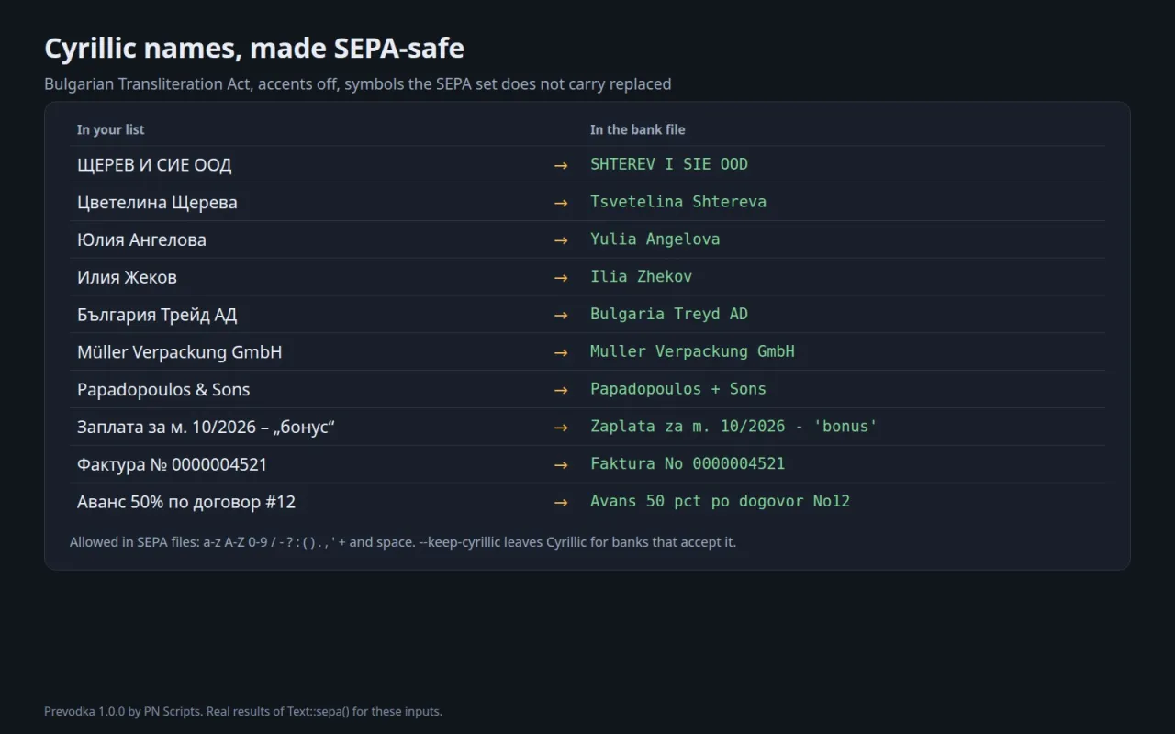This screenshot has width=1175, height=734.
Task: Click the source 'Фактура № 0000004521'
Action: (x=172, y=465)
